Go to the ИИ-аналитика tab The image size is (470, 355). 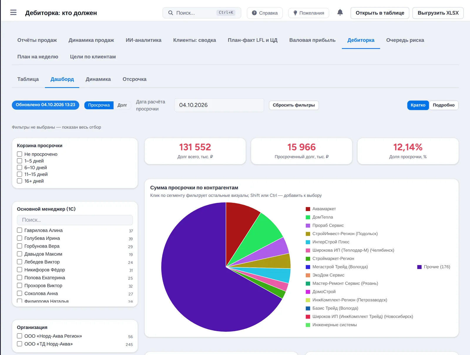(x=143, y=40)
